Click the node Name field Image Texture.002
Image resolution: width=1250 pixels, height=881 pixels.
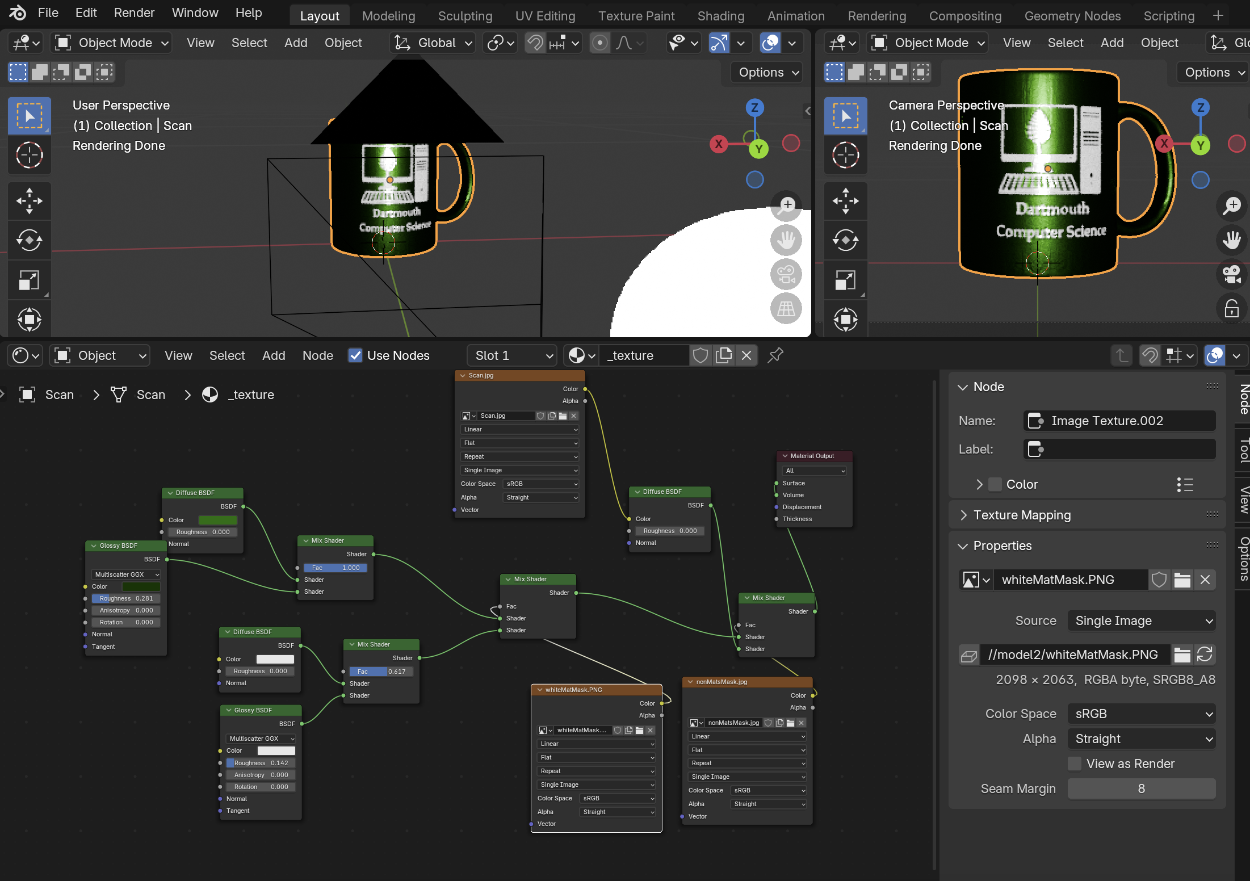1119,421
